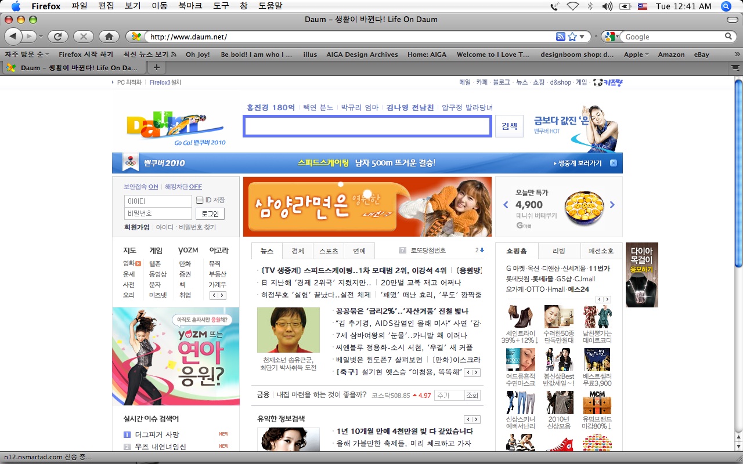Click the 더그피커 사망 trending search
The image size is (743, 464).
coord(157,434)
